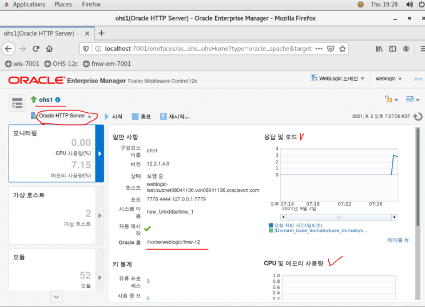Click the 요청 처리 시간 legend entry
The width and height of the screenshot is (425, 307).
[298, 225]
